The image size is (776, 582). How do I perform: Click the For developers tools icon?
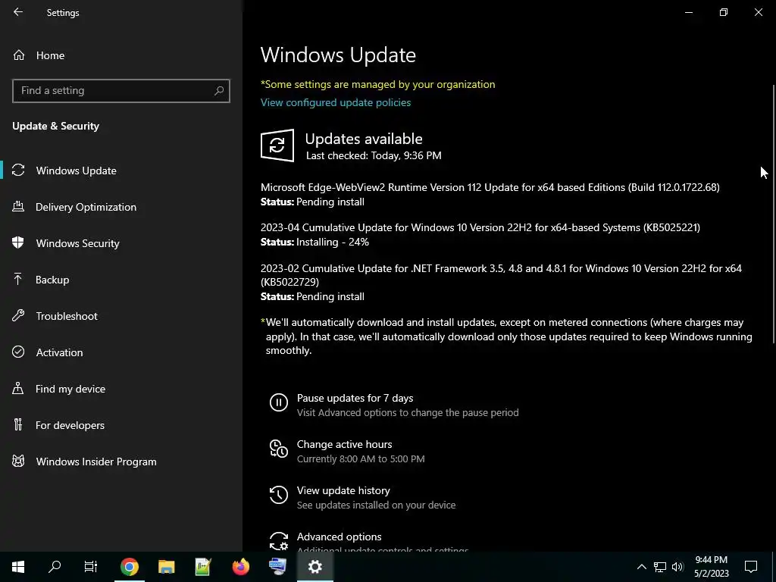(18, 424)
